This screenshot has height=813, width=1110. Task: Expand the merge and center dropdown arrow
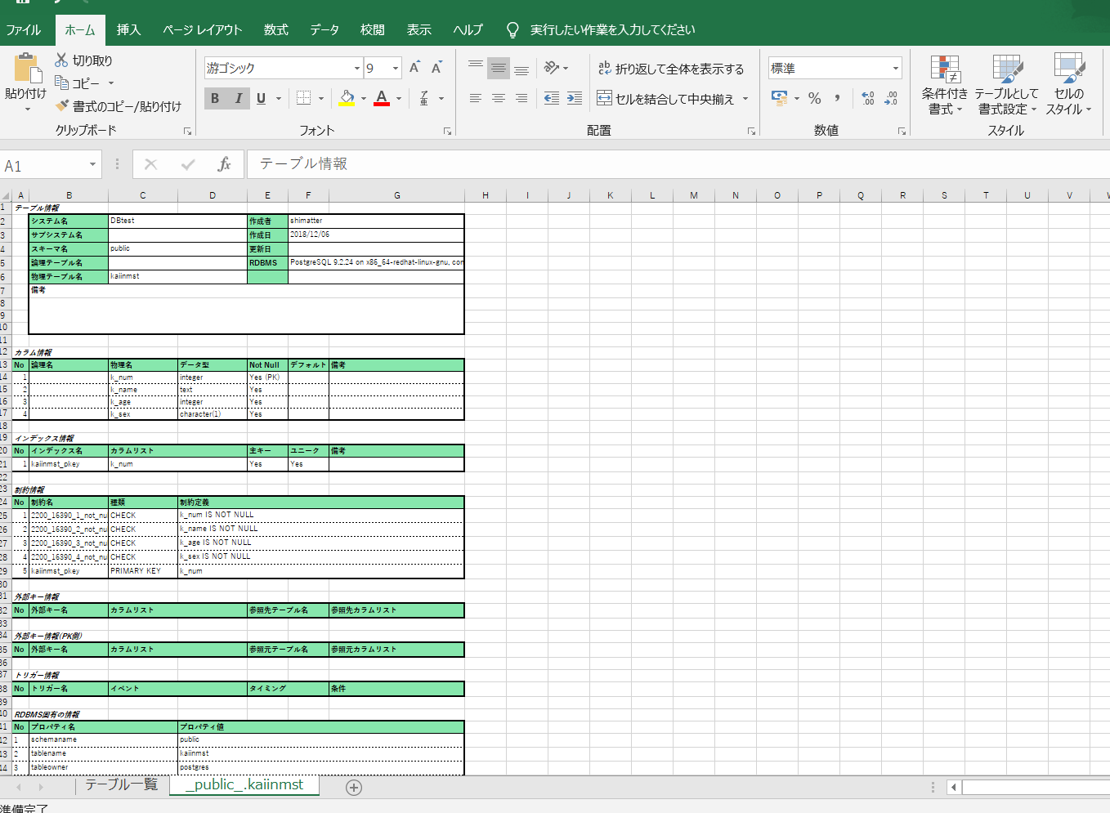[745, 99]
